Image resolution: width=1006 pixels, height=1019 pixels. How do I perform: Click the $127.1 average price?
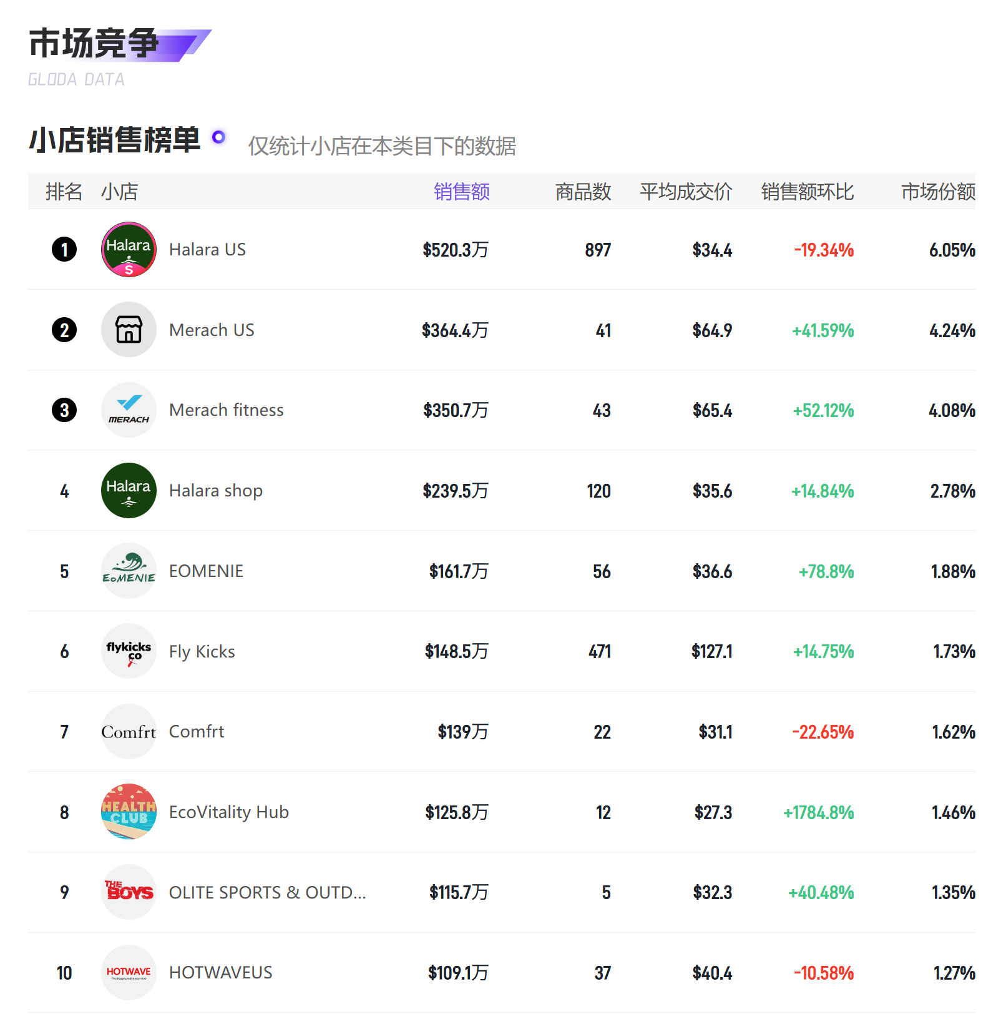point(712,651)
